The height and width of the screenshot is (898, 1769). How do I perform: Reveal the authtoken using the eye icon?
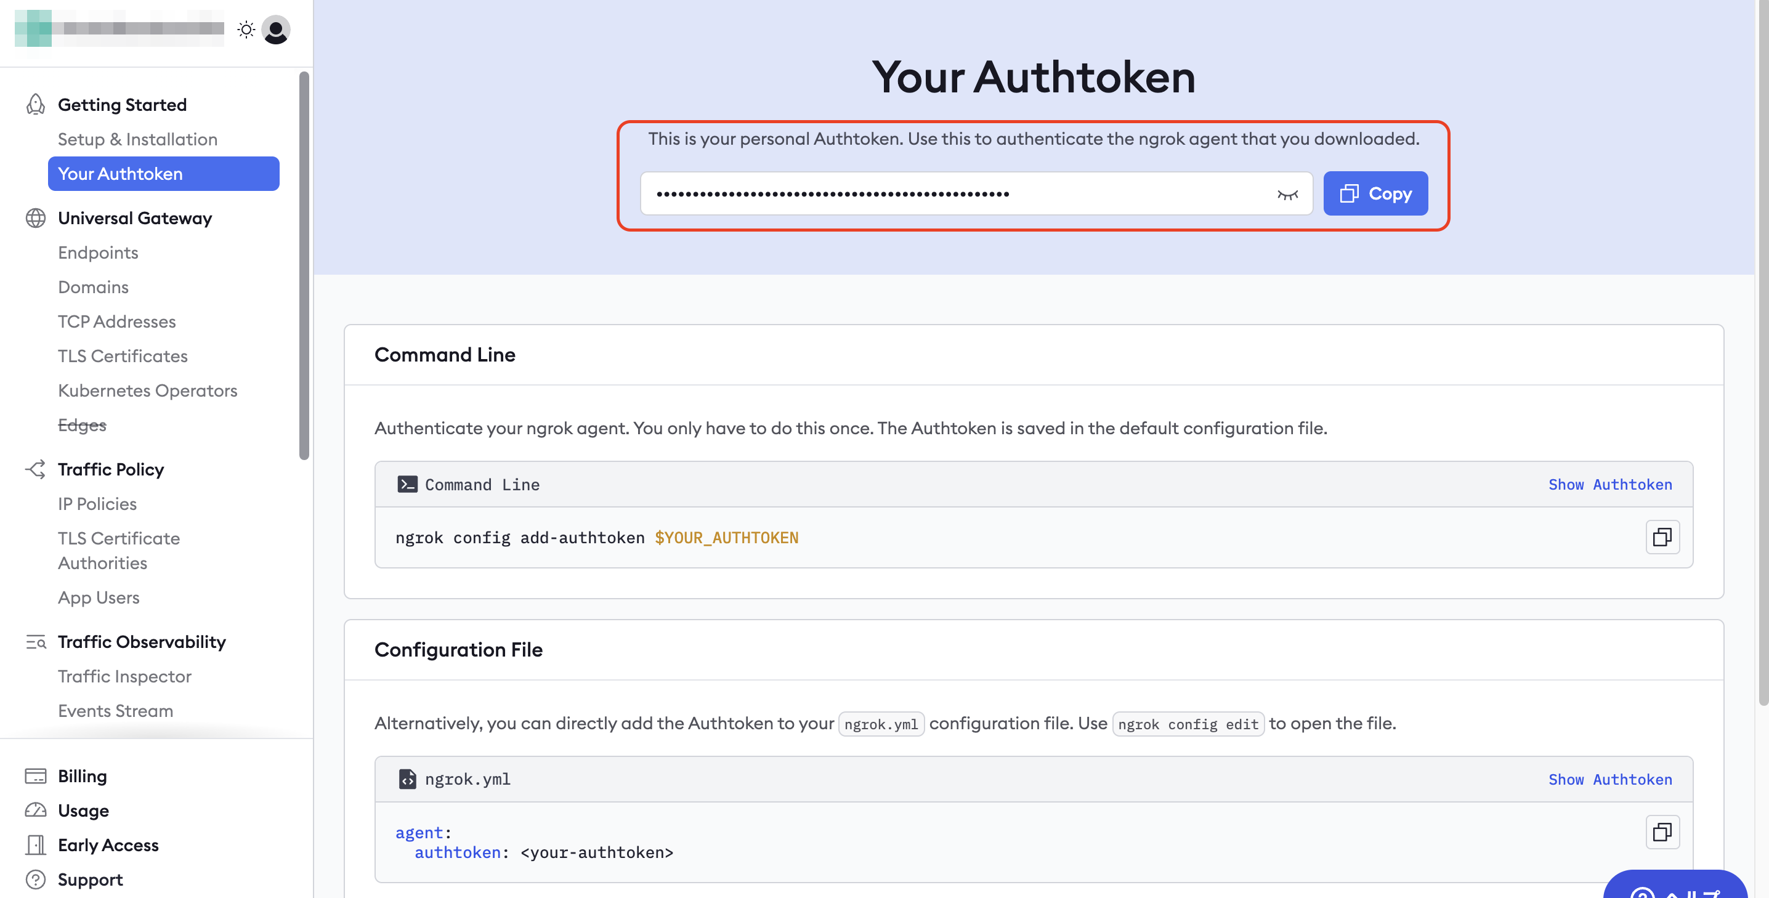coord(1289,193)
